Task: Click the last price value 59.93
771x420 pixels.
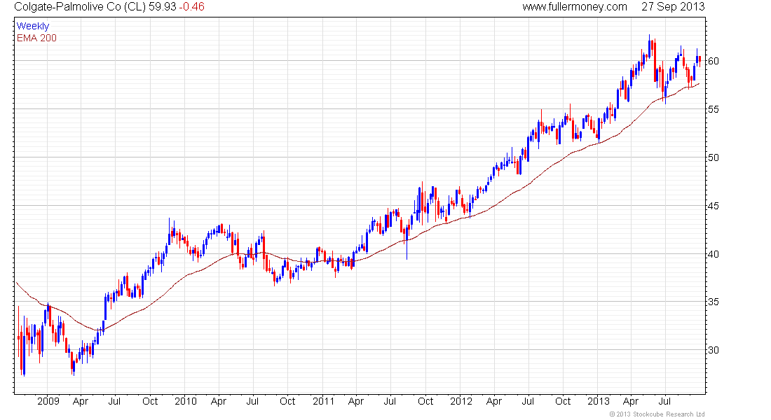Action: coord(163,7)
